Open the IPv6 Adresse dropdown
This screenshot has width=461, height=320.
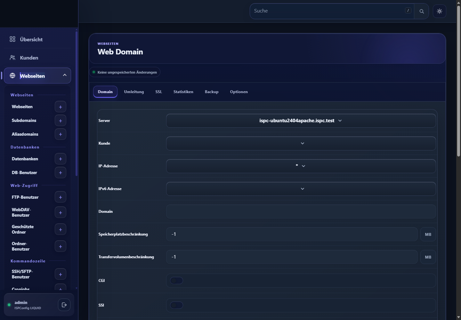tap(301, 189)
